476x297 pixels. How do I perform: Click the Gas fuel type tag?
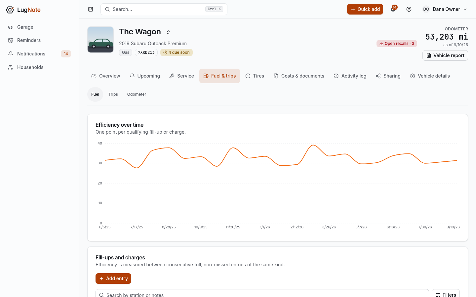point(126,52)
